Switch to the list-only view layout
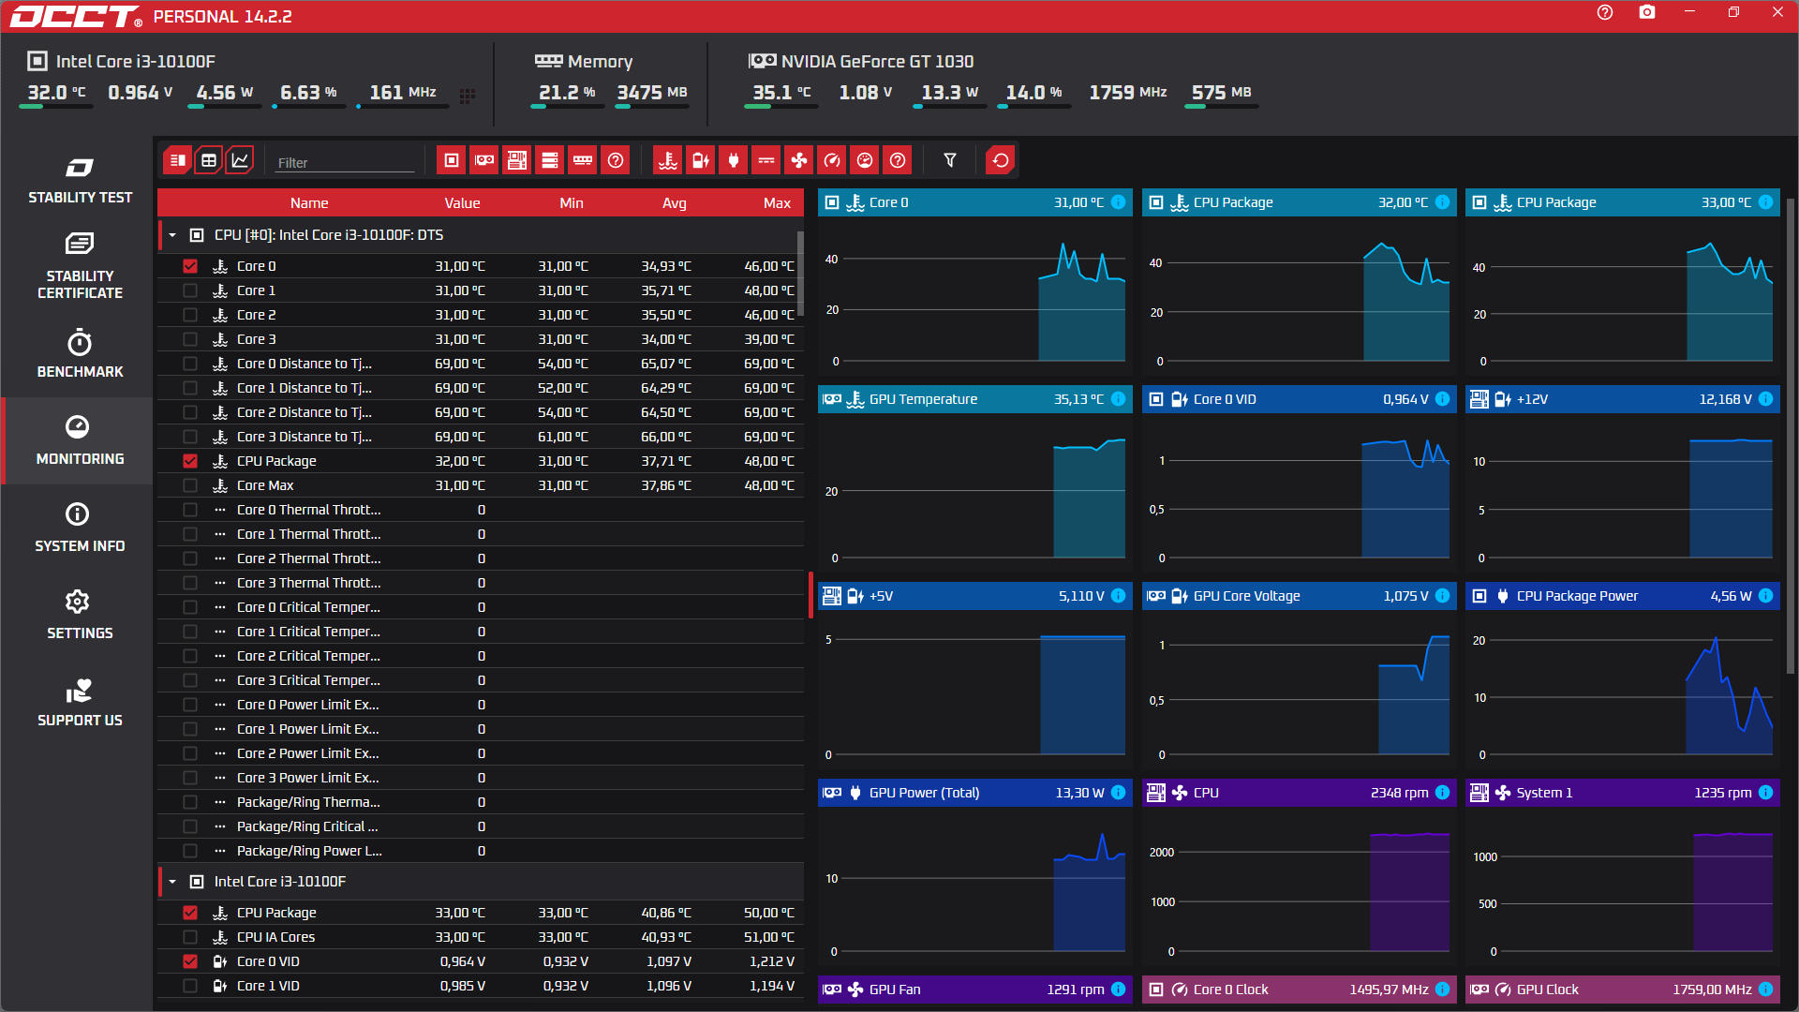The image size is (1799, 1012). (208, 160)
